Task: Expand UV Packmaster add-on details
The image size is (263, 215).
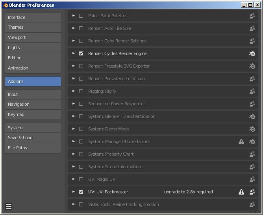Action: tap(74, 191)
